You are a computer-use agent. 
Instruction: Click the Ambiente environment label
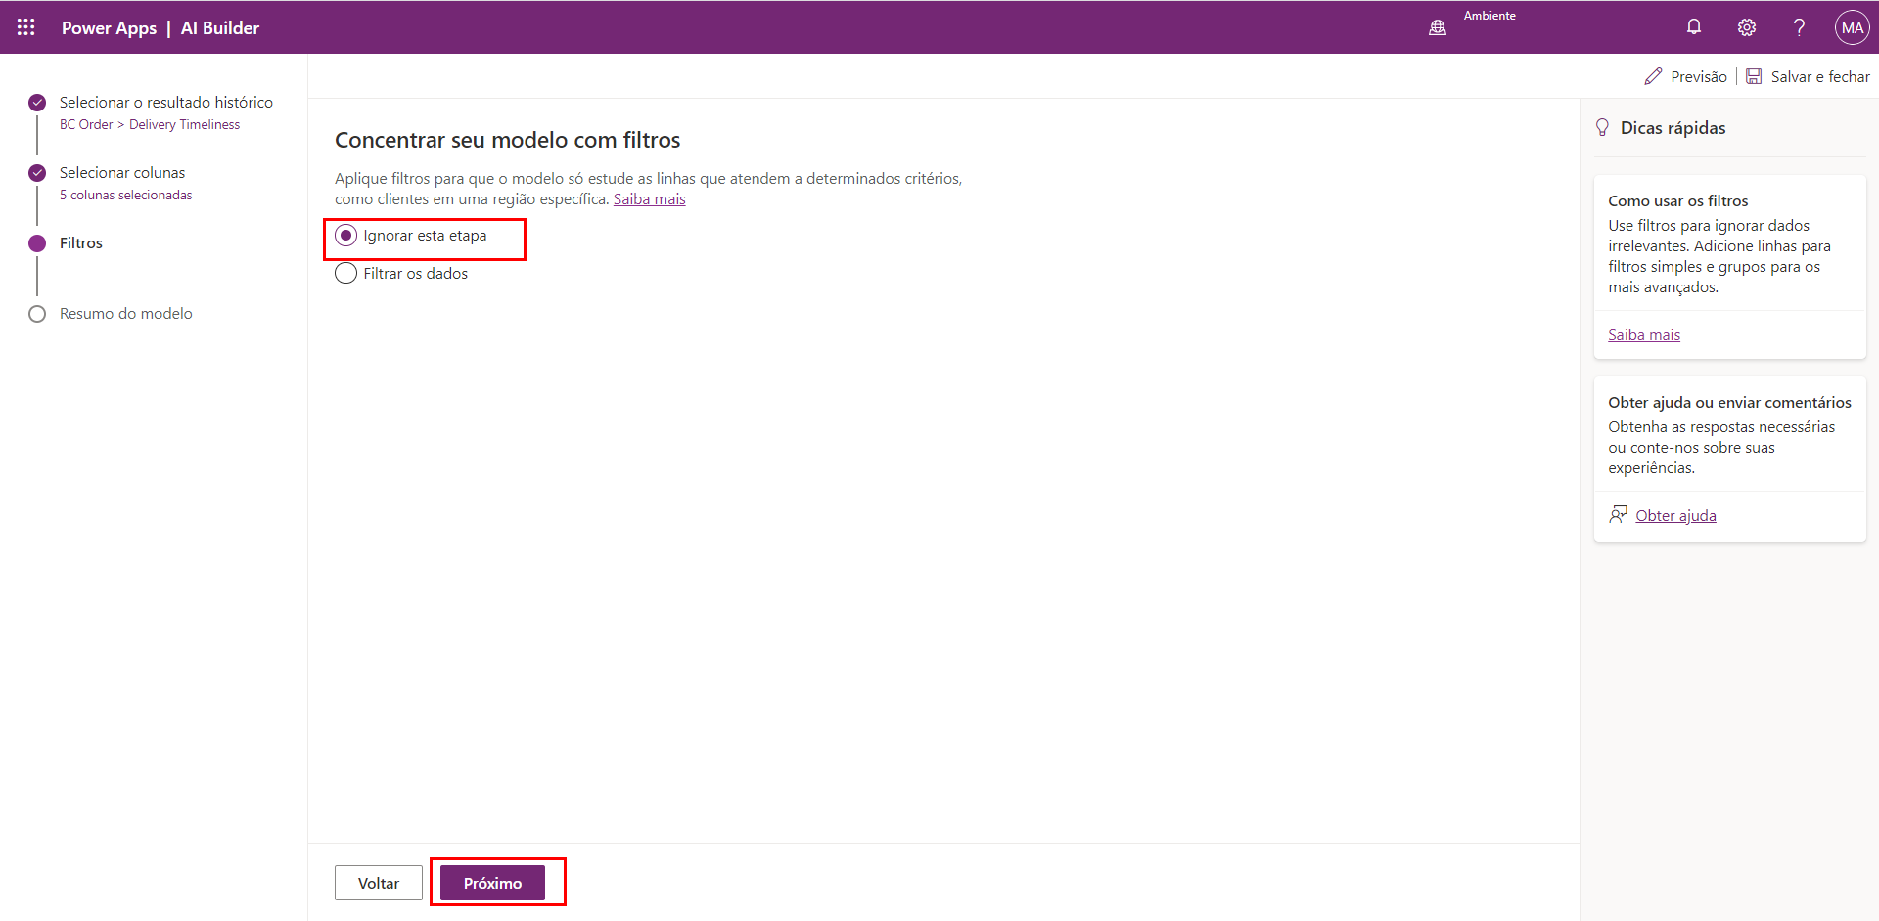[1489, 16]
